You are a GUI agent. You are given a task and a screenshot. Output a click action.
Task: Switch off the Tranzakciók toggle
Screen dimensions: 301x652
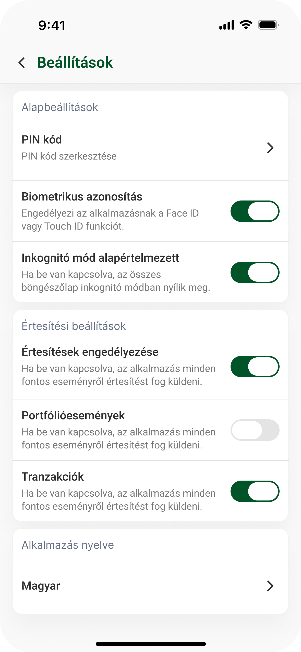pos(255,491)
